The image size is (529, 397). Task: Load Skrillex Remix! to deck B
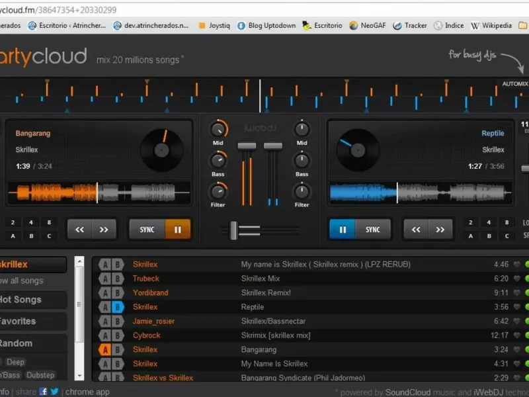[118, 293]
